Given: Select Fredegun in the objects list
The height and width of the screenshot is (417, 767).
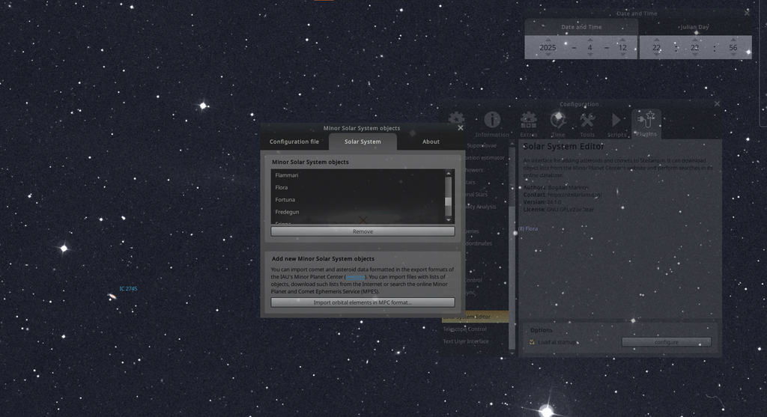Looking at the screenshot, I should point(357,212).
